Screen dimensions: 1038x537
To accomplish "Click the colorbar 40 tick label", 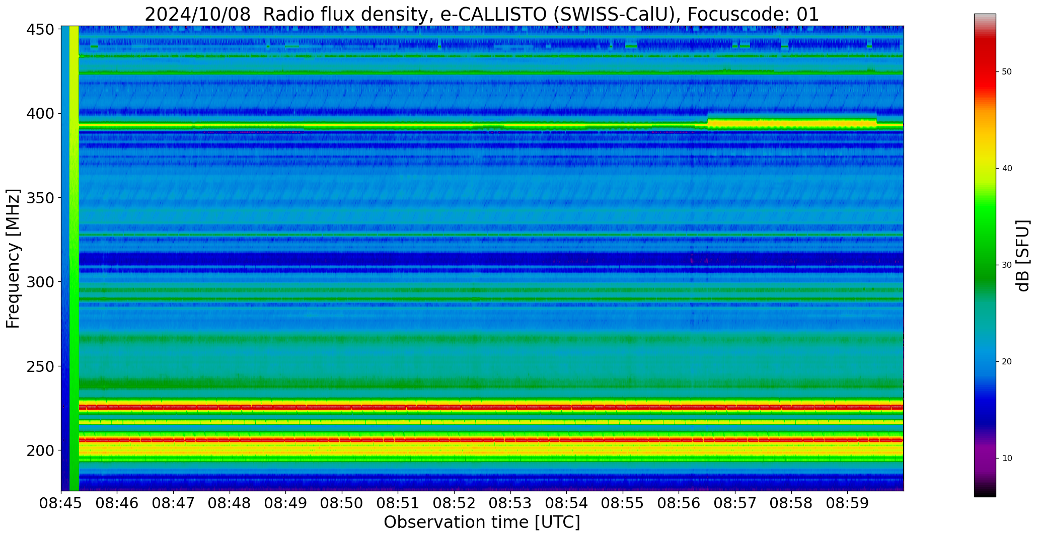I will 1007,169.
